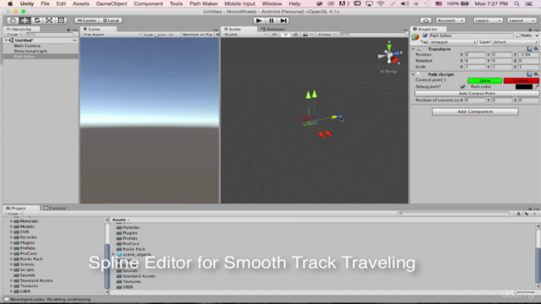Viewport: 541px width, 304px height.
Task: Toggle scene lighting icon
Action: pyautogui.click(x=286, y=35)
